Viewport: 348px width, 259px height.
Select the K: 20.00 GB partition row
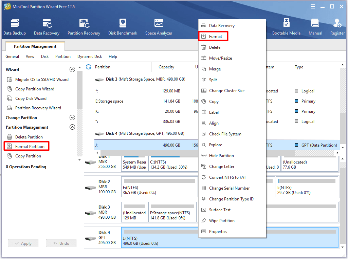click(x=146, y=111)
